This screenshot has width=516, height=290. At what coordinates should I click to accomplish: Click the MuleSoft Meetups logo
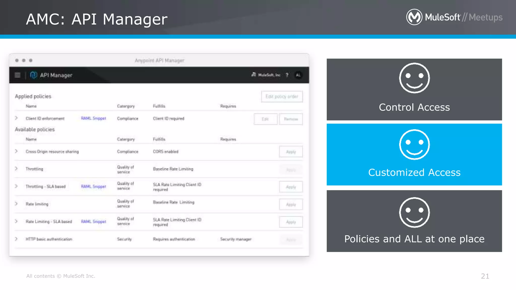pos(454,17)
